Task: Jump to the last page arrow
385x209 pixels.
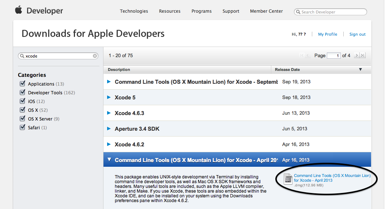Action: (x=362, y=55)
